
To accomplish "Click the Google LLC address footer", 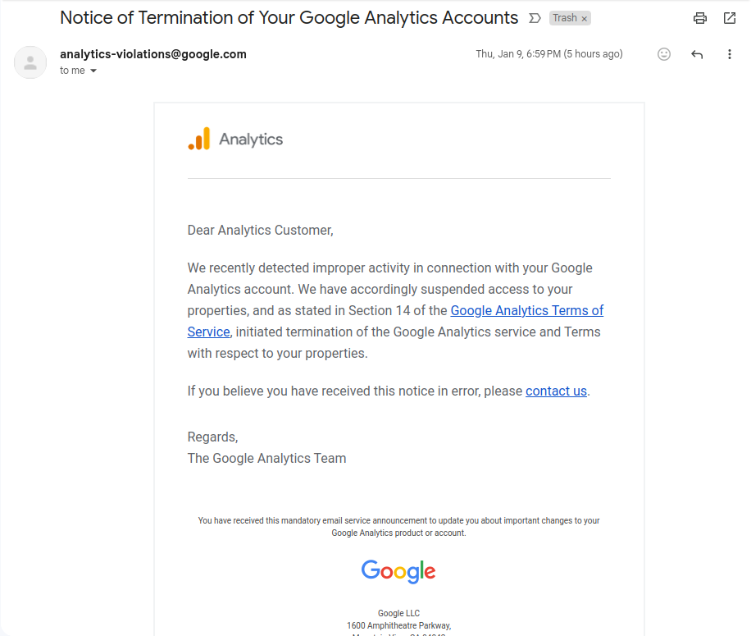I will point(399,623).
